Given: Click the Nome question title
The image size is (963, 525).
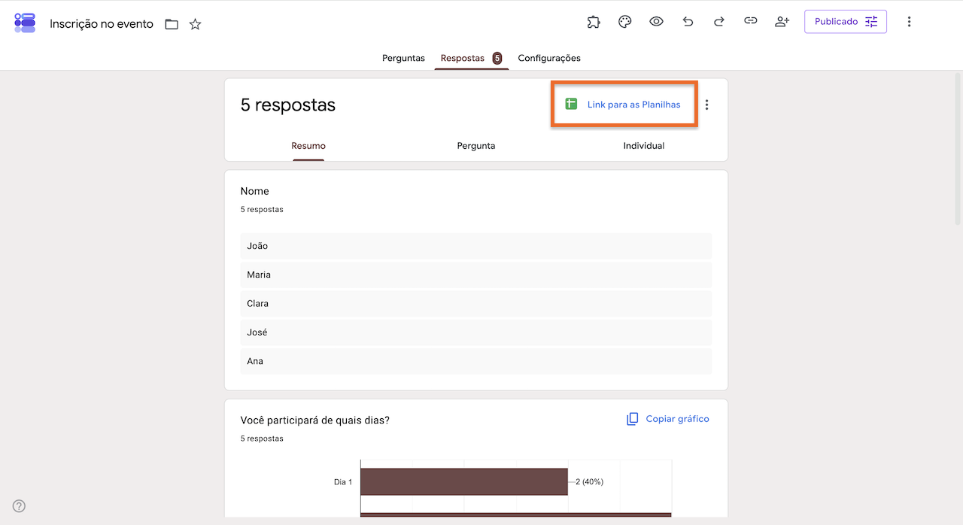Looking at the screenshot, I should tap(255, 191).
